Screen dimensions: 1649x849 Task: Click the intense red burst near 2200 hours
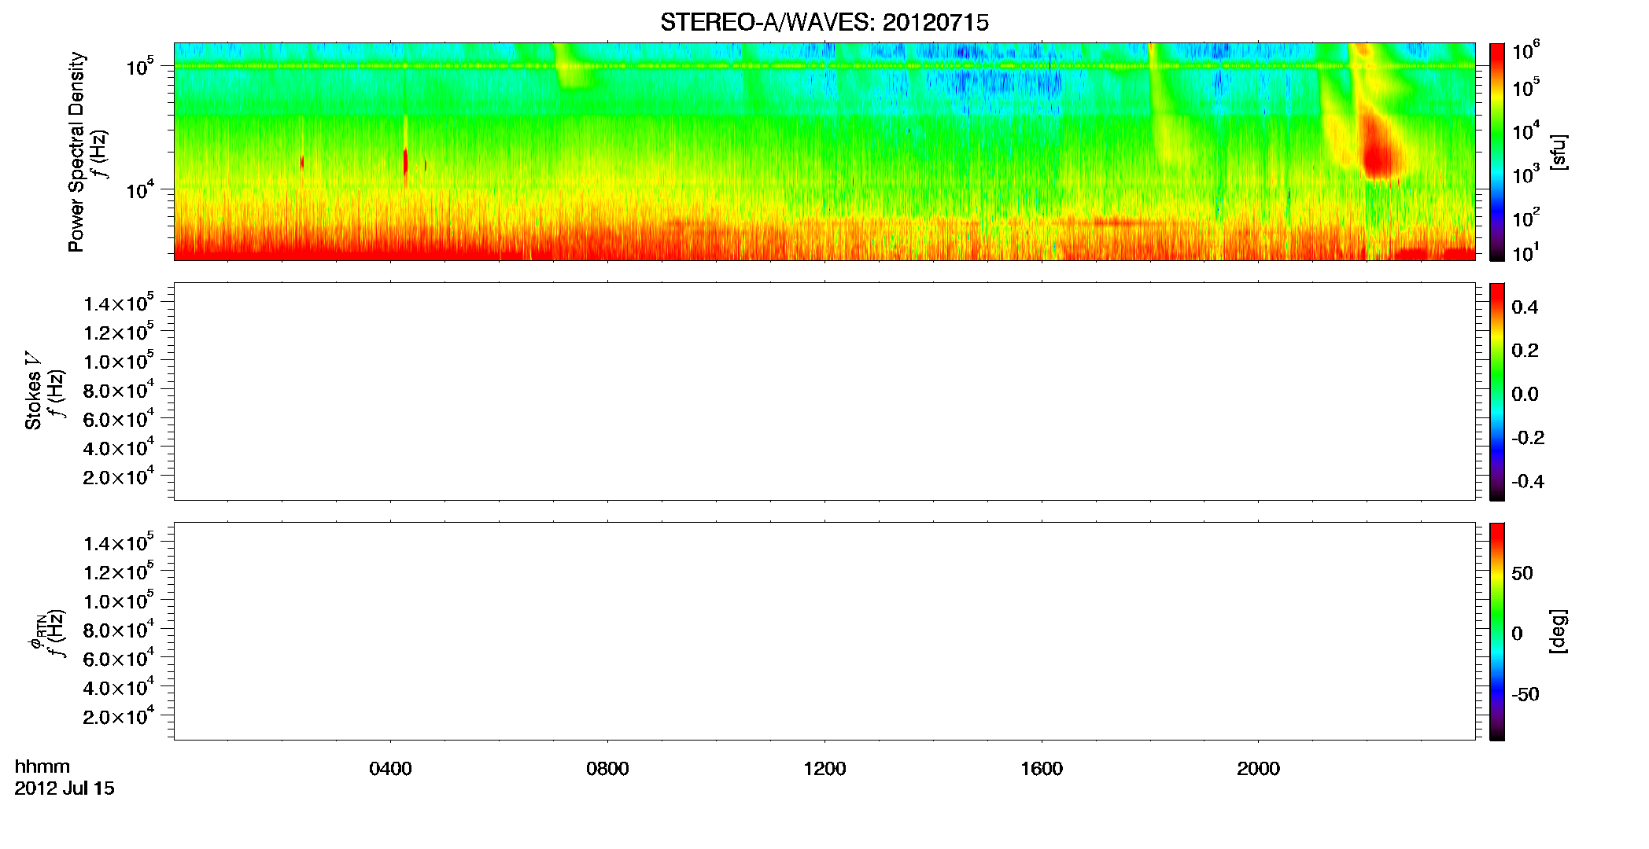[x=1377, y=149]
